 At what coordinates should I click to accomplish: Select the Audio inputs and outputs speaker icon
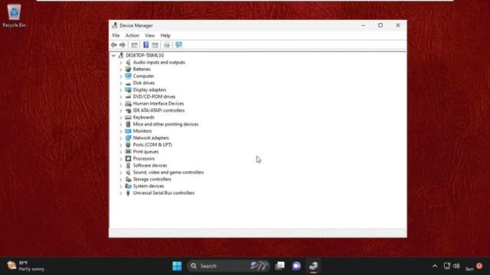pos(128,63)
